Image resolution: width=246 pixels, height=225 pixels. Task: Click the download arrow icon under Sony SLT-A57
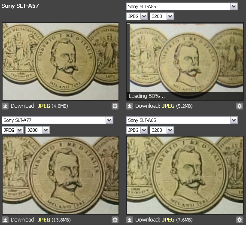pyautogui.click(x=5, y=106)
